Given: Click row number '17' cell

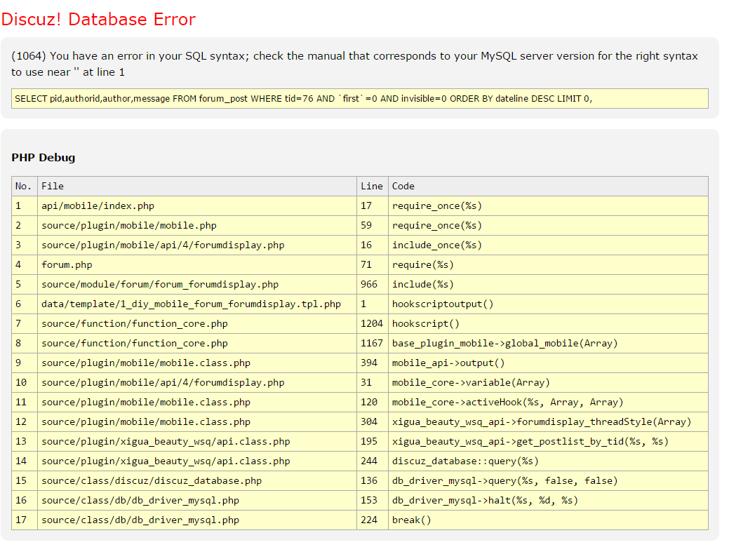Looking at the screenshot, I should click(25, 520).
